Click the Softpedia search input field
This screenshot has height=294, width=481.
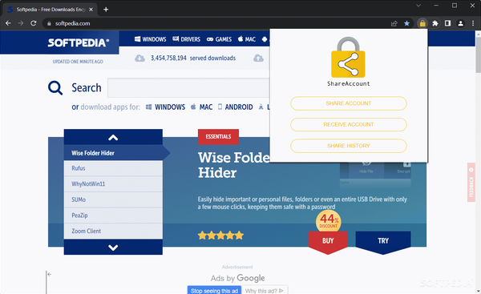pos(188,87)
